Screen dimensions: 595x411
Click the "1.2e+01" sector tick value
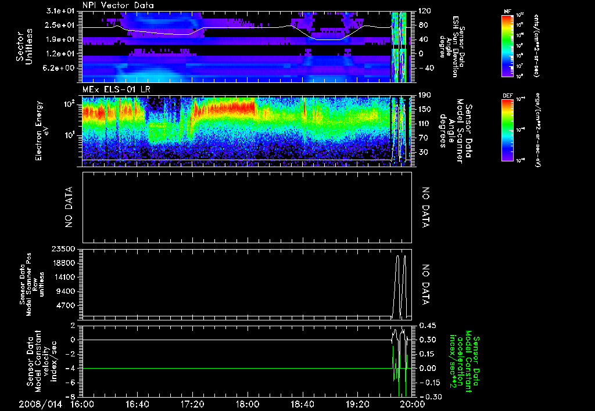click(x=60, y=54)
